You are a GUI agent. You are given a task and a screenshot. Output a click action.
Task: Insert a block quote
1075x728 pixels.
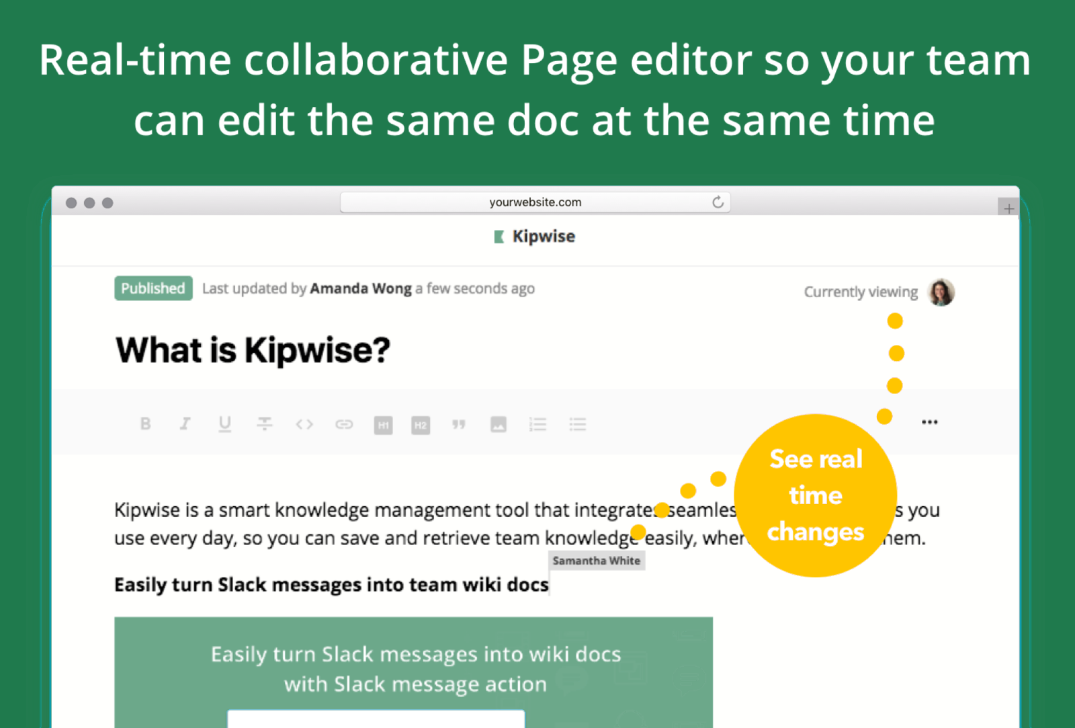[459, 424]
